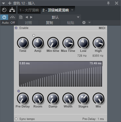Click the 粘贴 paste button
The width and height of the screenshot is (121, 122).
click(x=71, y=23)
